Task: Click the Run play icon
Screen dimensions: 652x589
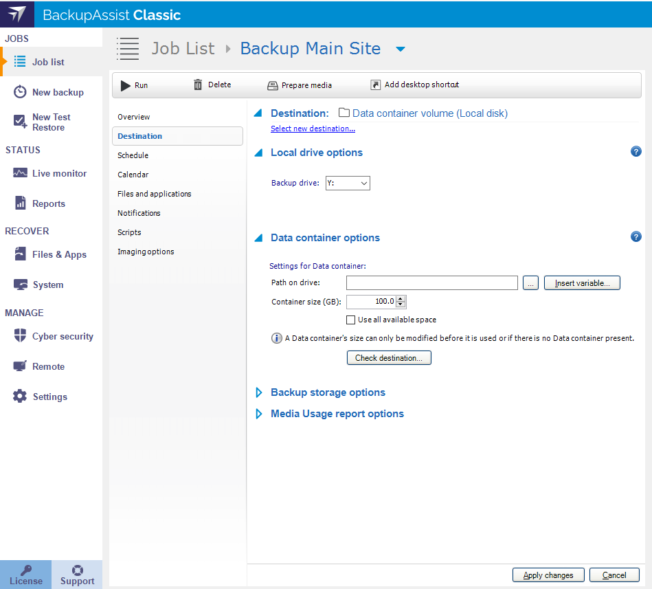Action: tap(126, 85)
